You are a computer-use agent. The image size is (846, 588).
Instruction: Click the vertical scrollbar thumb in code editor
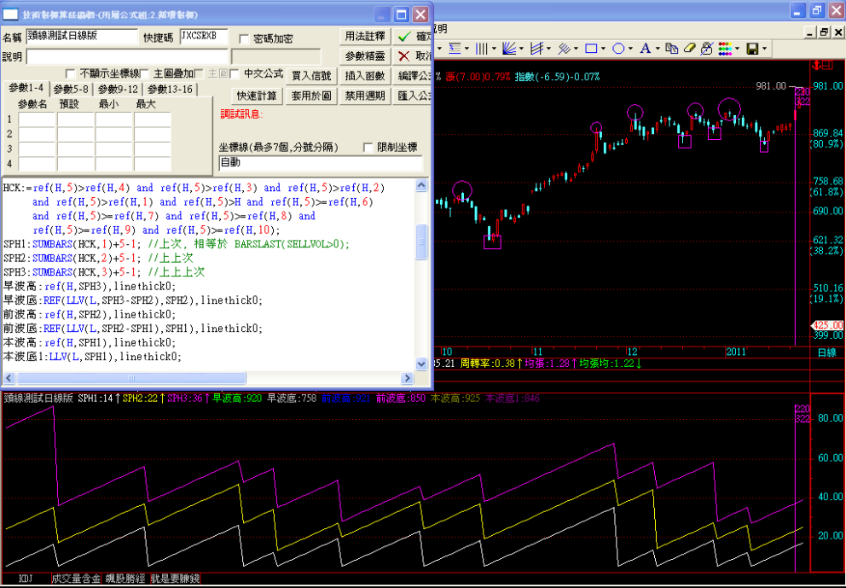422,243
